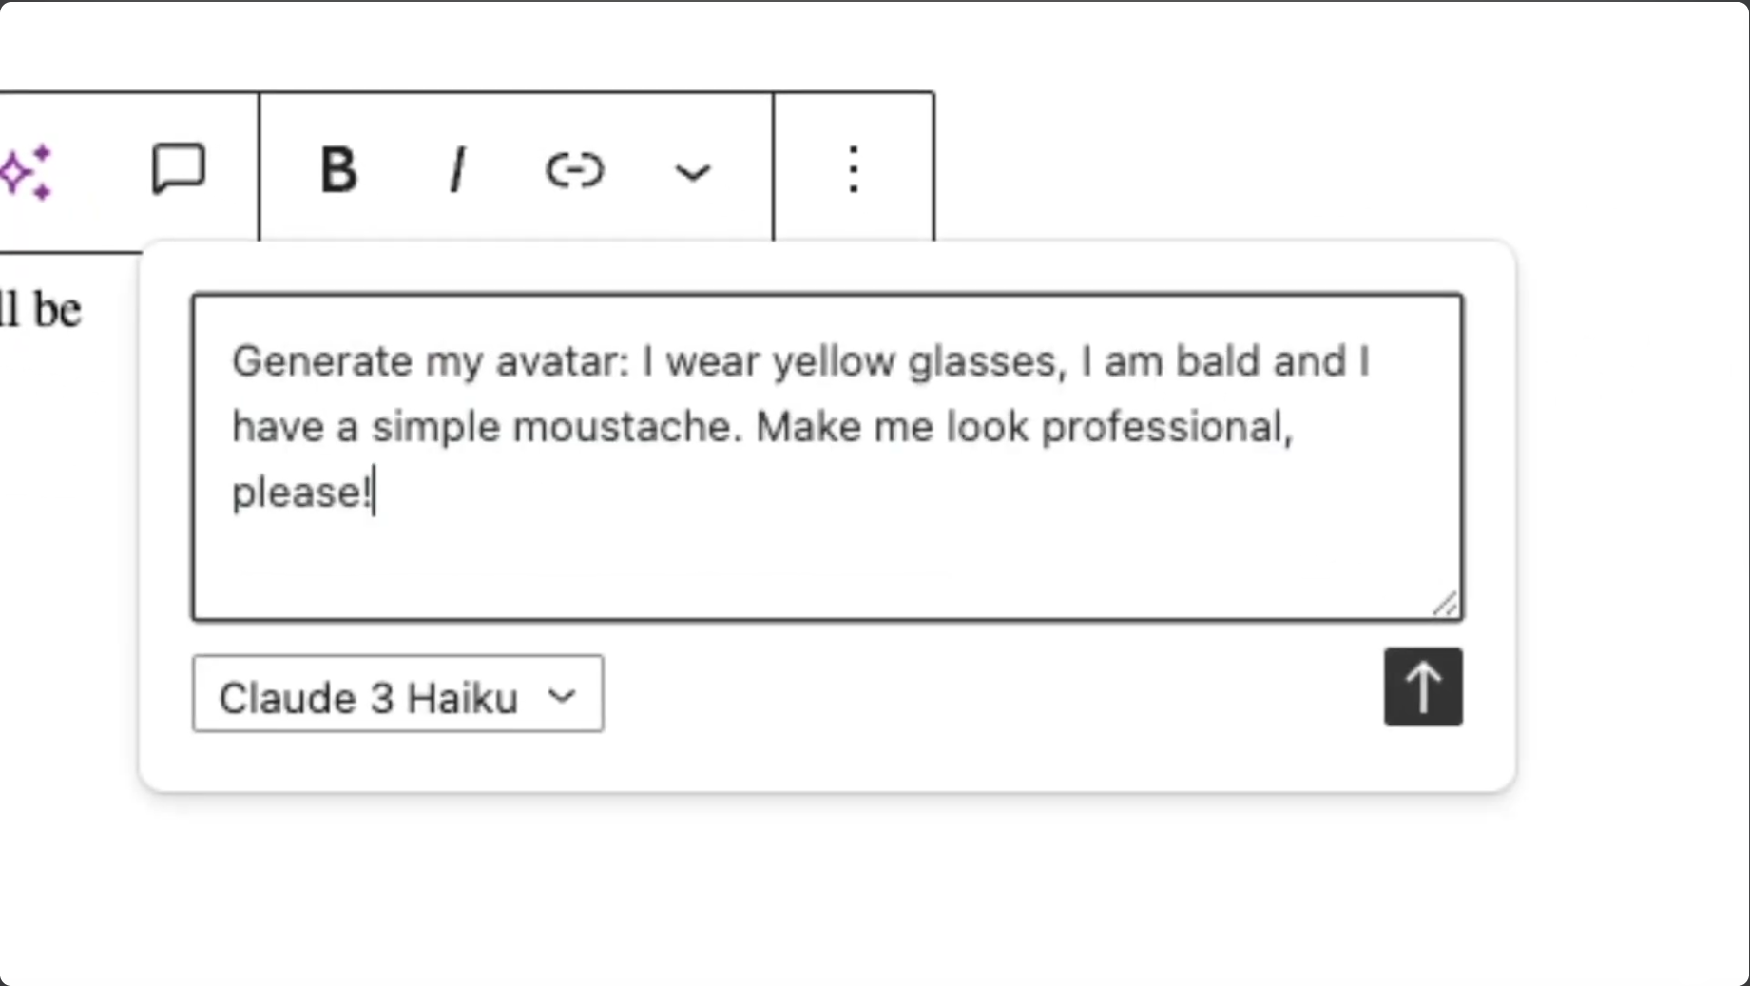Expand more formatting options chevron
The height and width of the screenshot is (986, 1750).
(692, 173)
